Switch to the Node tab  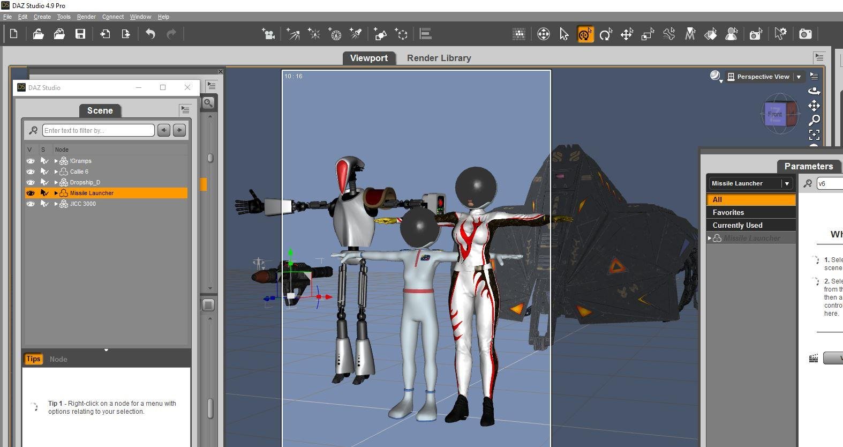point(58,359)
